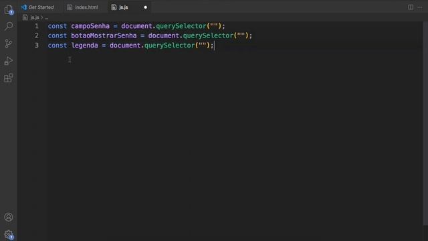Screen dimensions: 428x241
Task: Split the editor to the right
Action: 411,7
